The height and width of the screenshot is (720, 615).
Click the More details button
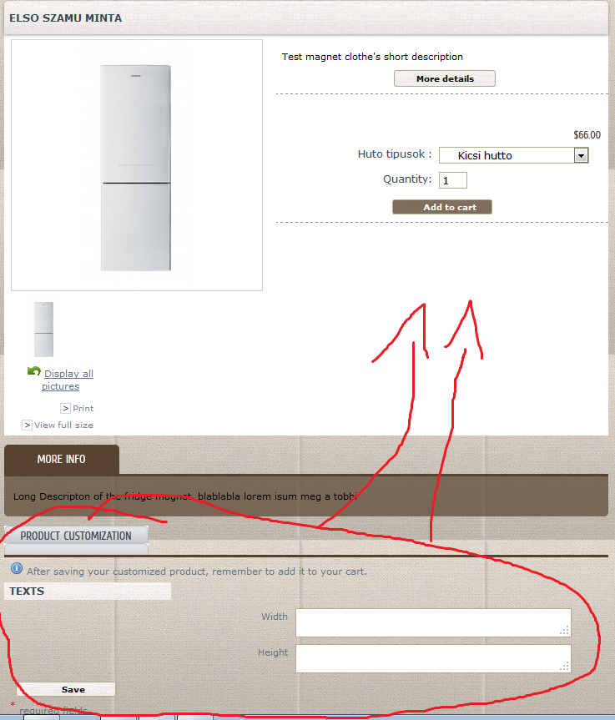[445, 78]
